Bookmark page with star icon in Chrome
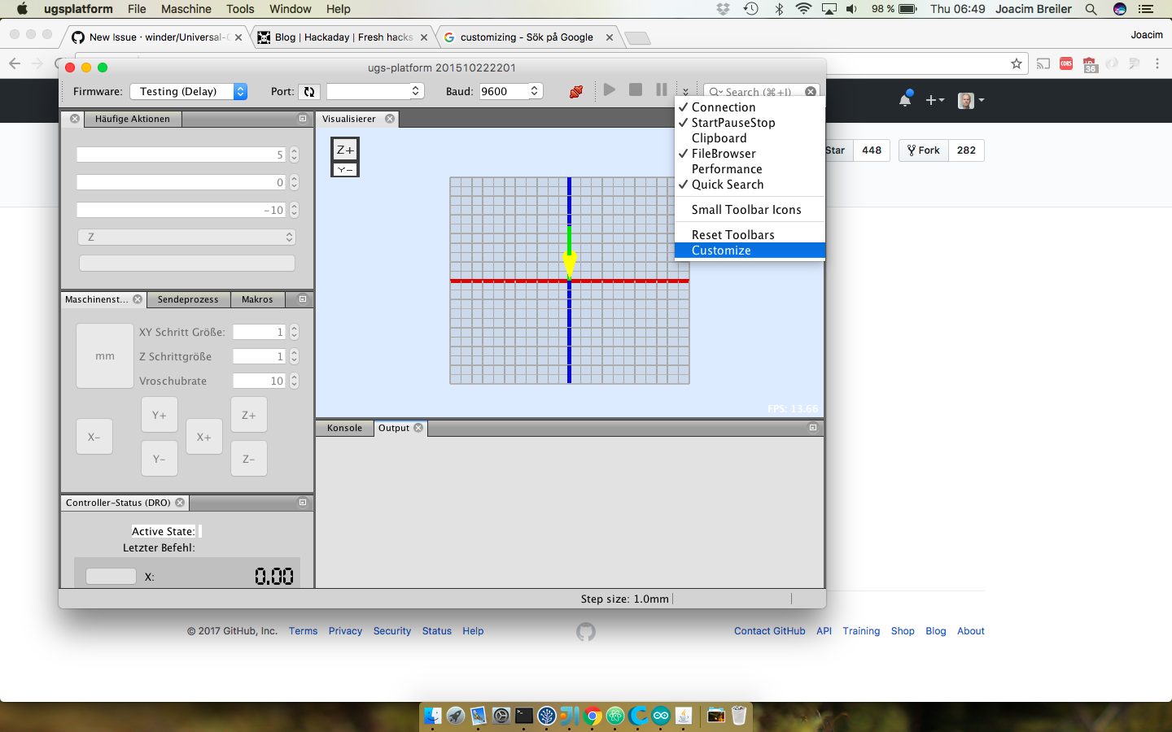The width and height of the screenshot is (1172, 732). [x=1017, y=63]
